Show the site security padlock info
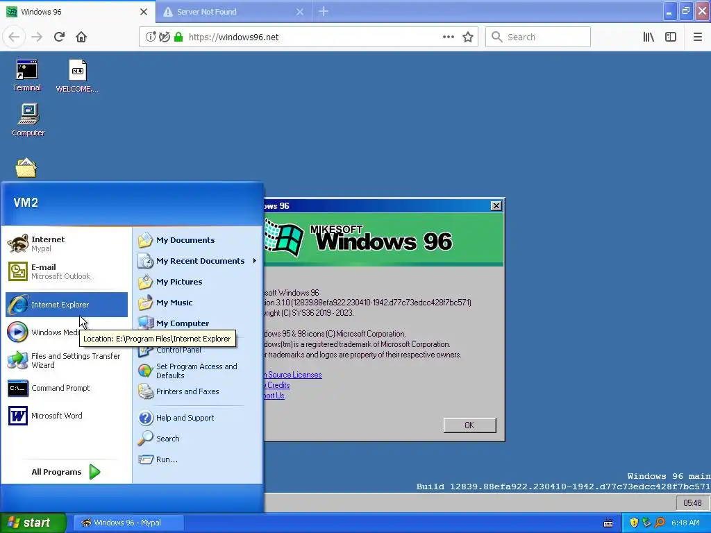This screenshot has height=533, width=711. coord(178,37)
